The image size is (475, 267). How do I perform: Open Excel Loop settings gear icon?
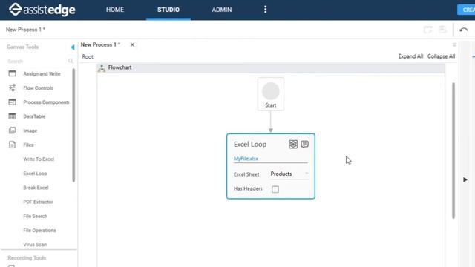293,144
